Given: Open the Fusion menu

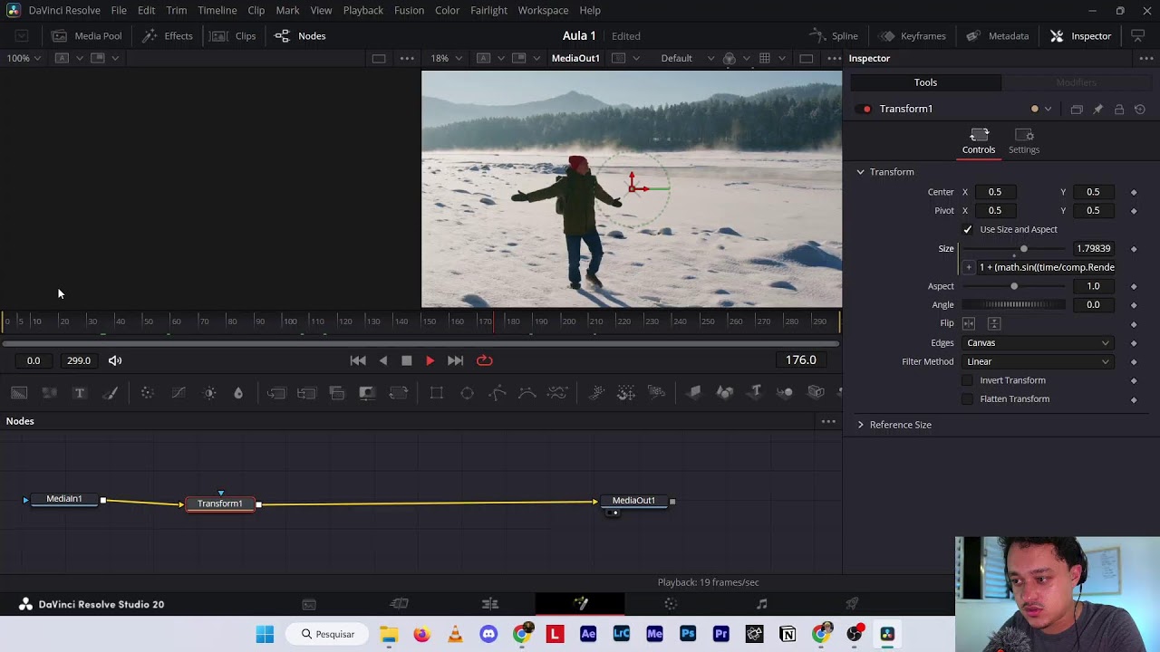Looking at the screenshot, I should click(x=409, y=10).
